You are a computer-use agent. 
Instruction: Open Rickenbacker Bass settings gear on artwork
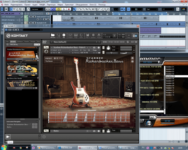tap(132, 58)
